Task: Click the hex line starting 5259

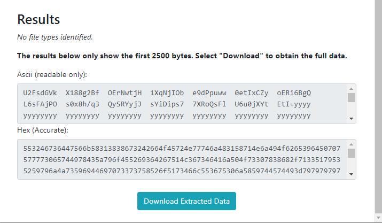Action: point(182,171)
